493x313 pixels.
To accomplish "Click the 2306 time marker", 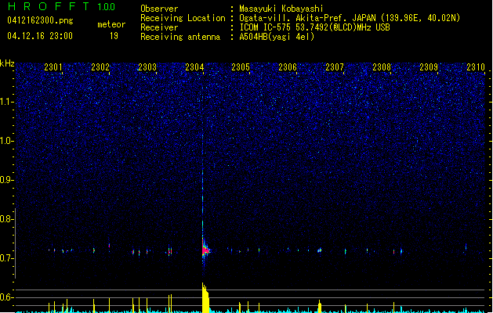I will 288,67.
